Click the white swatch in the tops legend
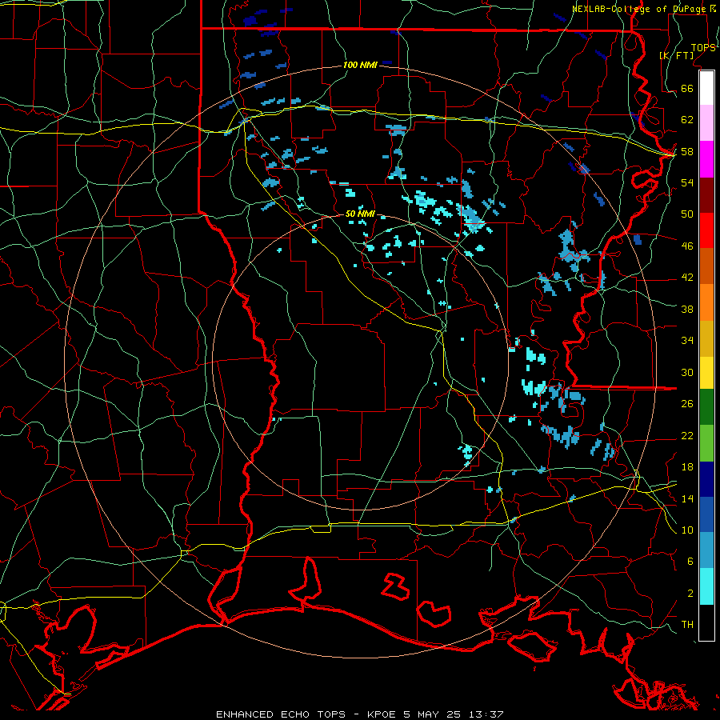Viewport: 720px width, 720px height. point(706,88)
